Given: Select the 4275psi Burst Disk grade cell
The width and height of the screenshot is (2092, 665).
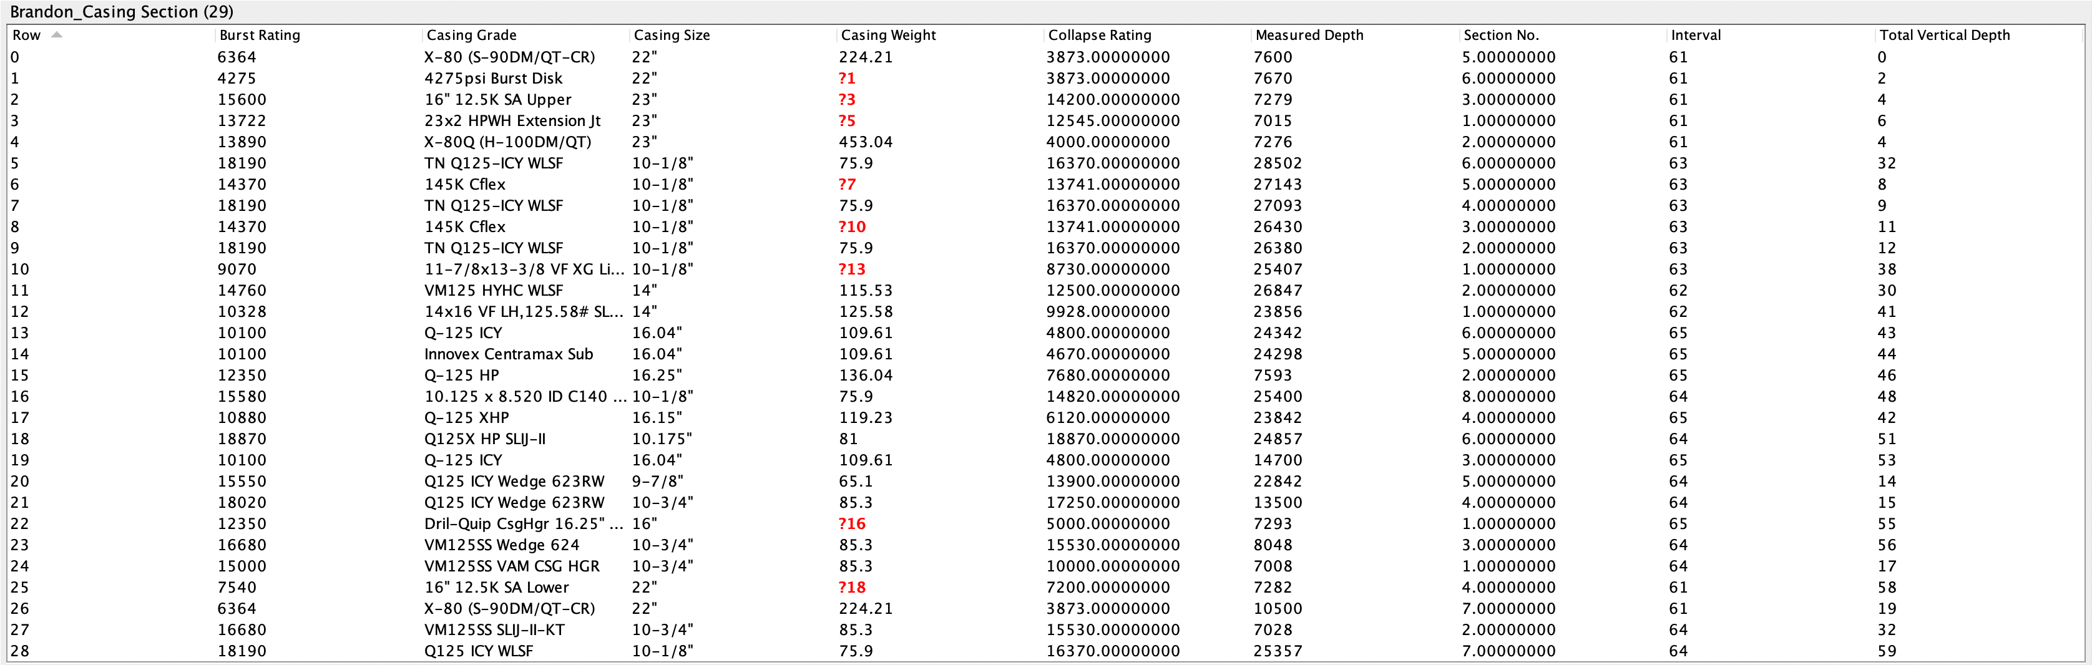Looking at the screenshot, I should click(493, 79).
